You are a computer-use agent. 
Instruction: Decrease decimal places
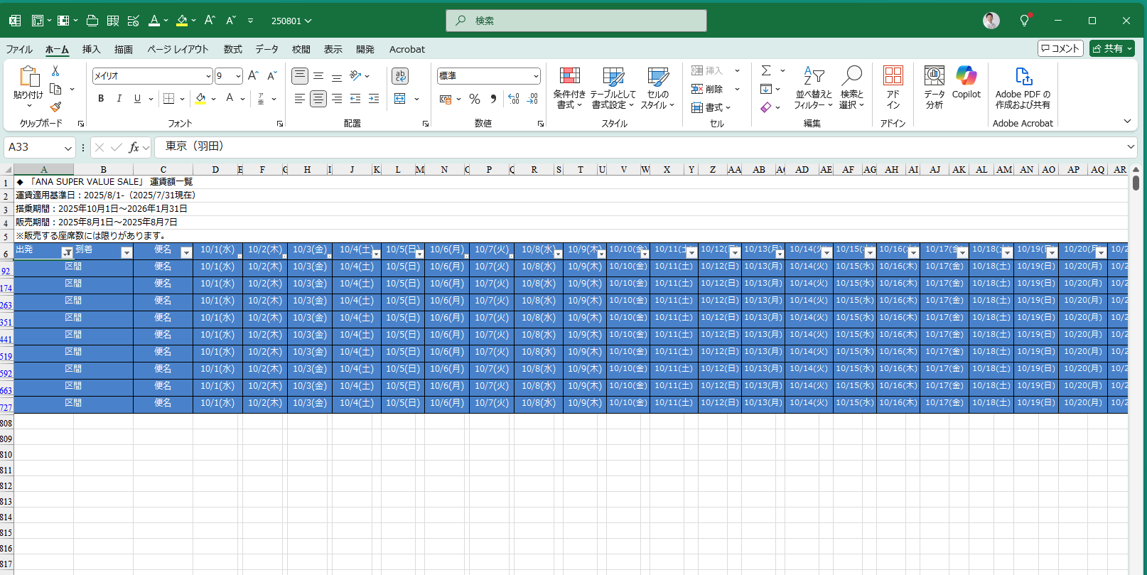pyautogui.click(x=533, y=99)
